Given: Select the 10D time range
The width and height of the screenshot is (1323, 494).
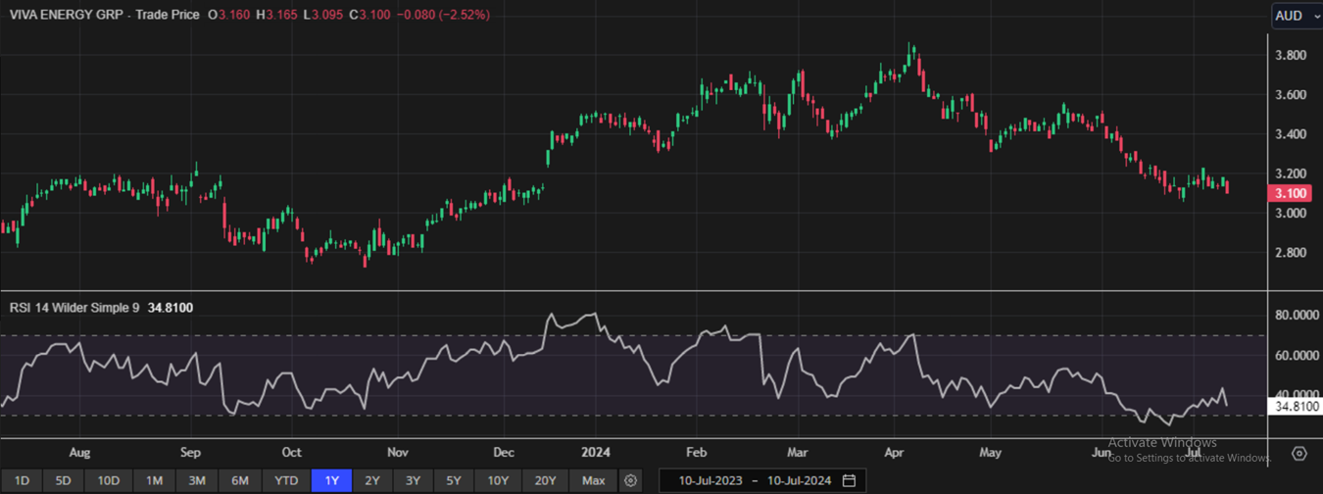Looking at the screenshot, I should pyautogui.click(x=109, y=480).
